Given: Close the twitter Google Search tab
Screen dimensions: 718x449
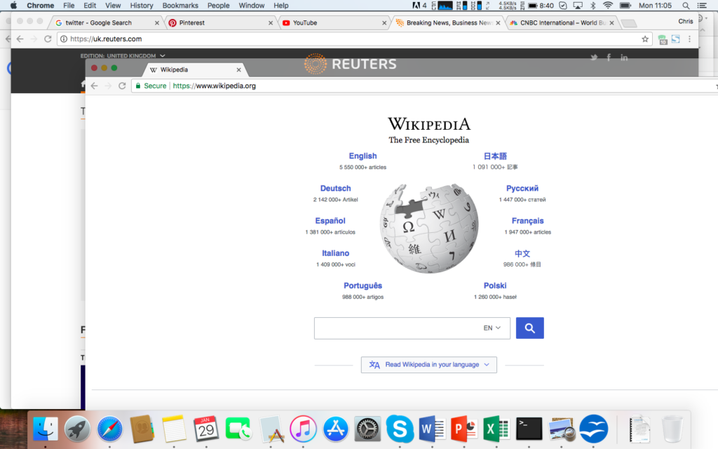Looking at the screenshot, I should [x=157, y=22].
